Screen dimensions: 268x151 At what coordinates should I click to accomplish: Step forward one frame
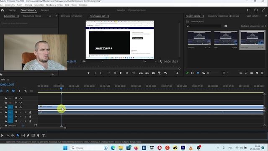point(127,73)
